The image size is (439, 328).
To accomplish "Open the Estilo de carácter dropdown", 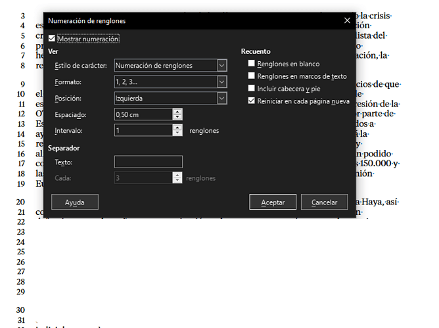I will [x=221, y=66].
